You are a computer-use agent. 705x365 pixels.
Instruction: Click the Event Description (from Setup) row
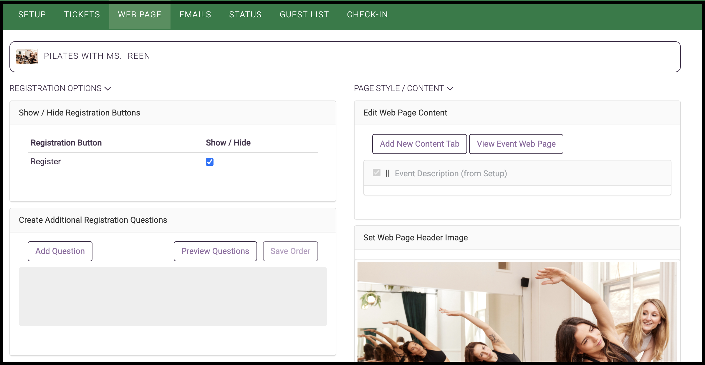click(x=517, y=173)
